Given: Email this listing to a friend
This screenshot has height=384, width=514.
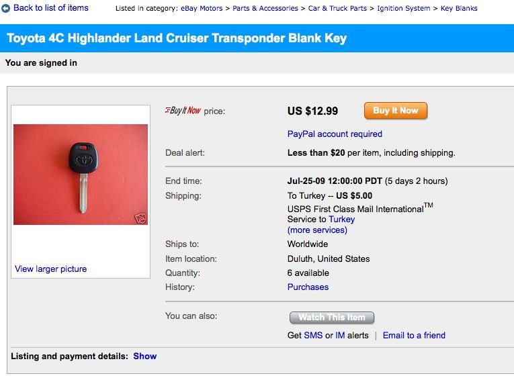Looking at the screenshot, I should [414, 336].
